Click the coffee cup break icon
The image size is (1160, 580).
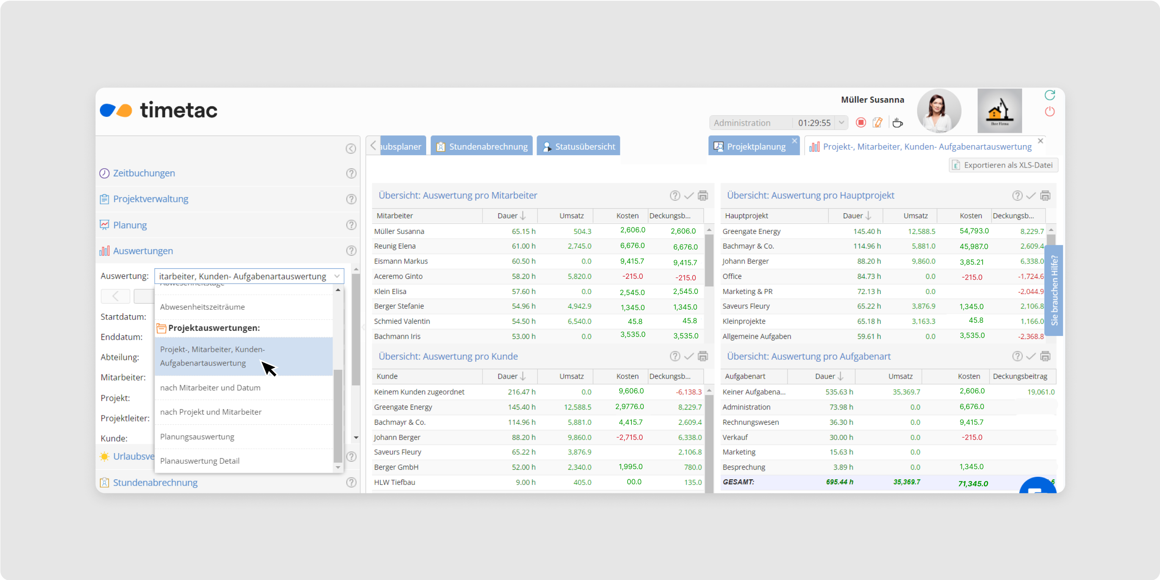click(898, 123)
